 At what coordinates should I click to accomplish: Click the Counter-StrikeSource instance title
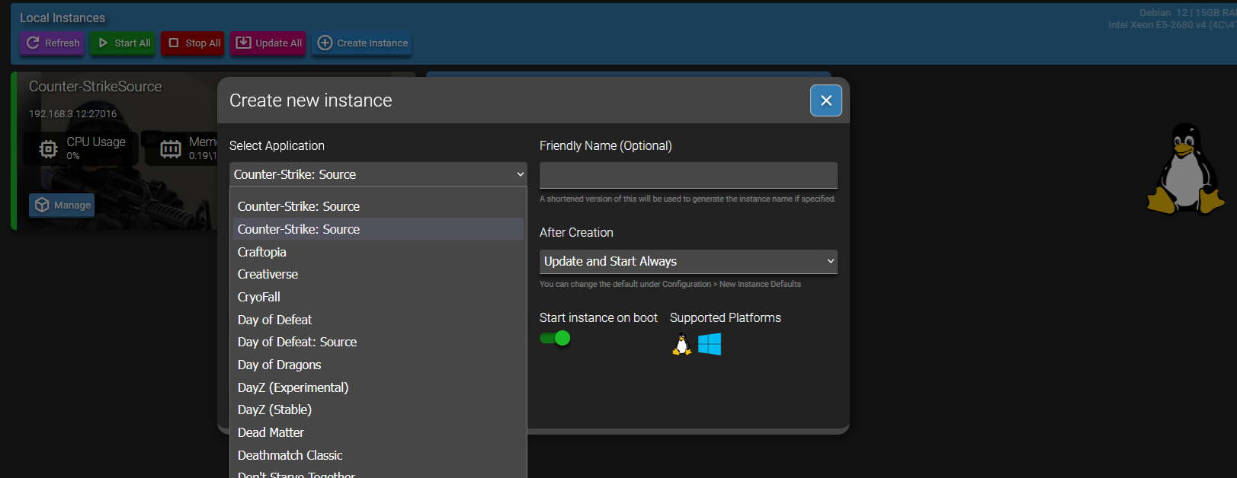coord(95,87)
